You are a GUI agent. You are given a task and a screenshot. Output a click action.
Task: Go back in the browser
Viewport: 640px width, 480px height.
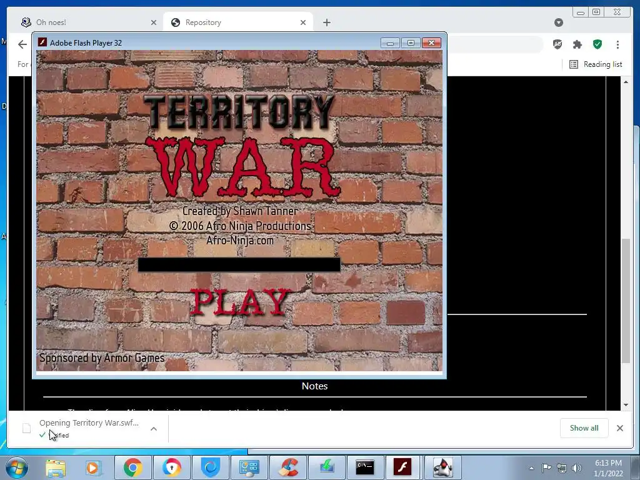[x=22, y=44]
